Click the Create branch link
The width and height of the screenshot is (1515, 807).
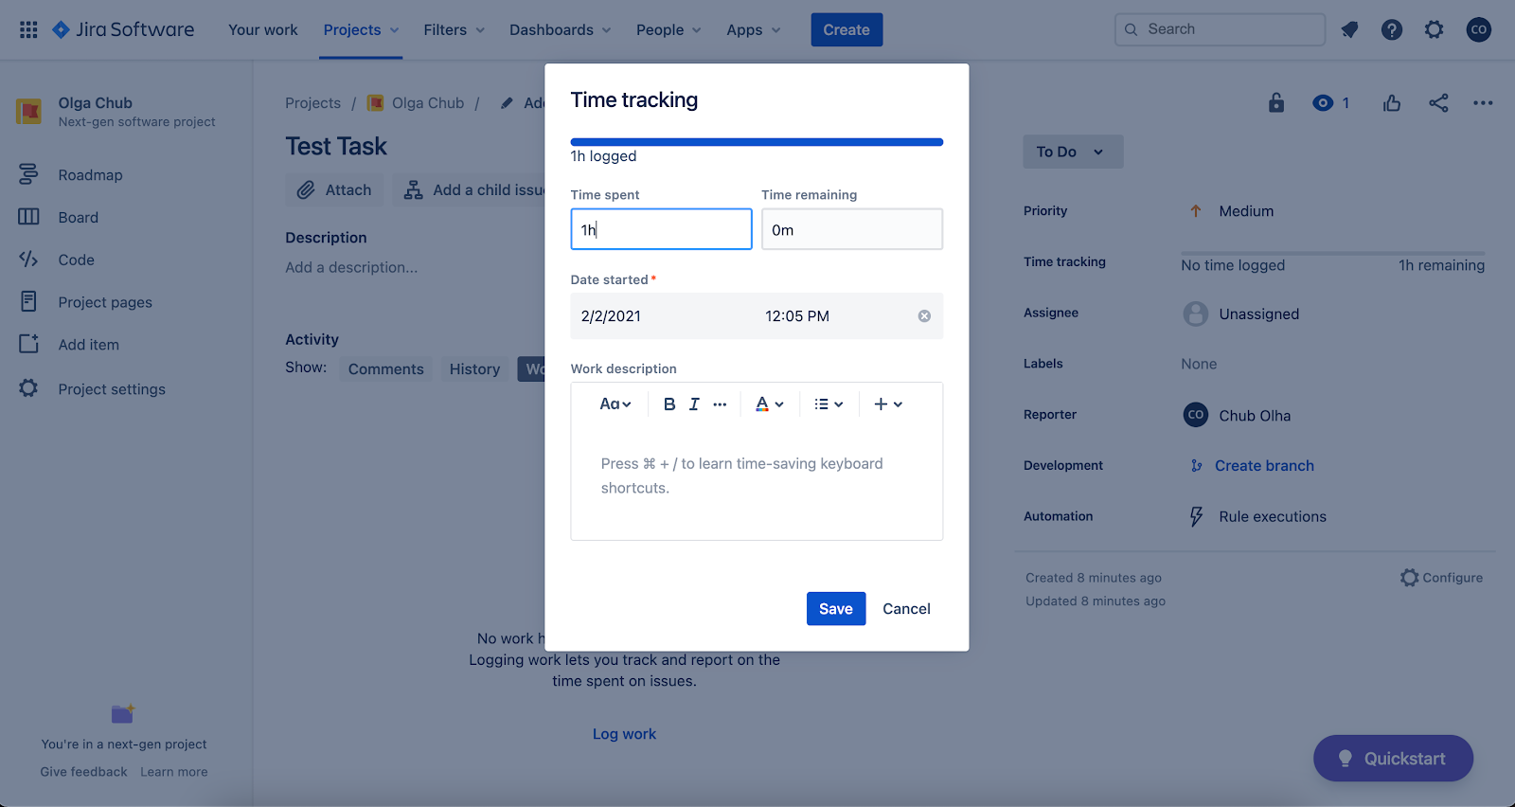click(x=1264, y=466)
